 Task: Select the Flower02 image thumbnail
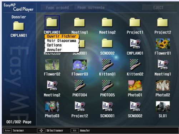point(52,65)
